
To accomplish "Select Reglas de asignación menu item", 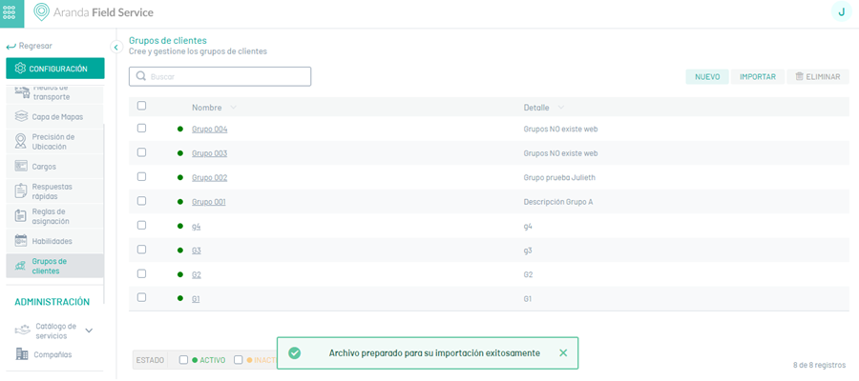I will pyautogui.click(x=49, y=216).
